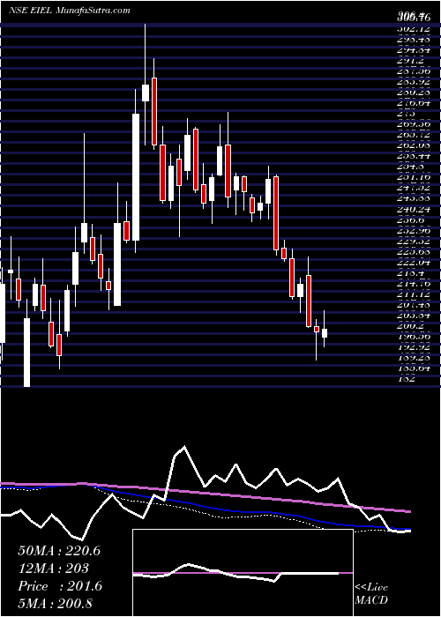Click the 5MA : 200.8 value
Image resolution: width=441 pixels, height=617 pixels.
tap(55, 603)
